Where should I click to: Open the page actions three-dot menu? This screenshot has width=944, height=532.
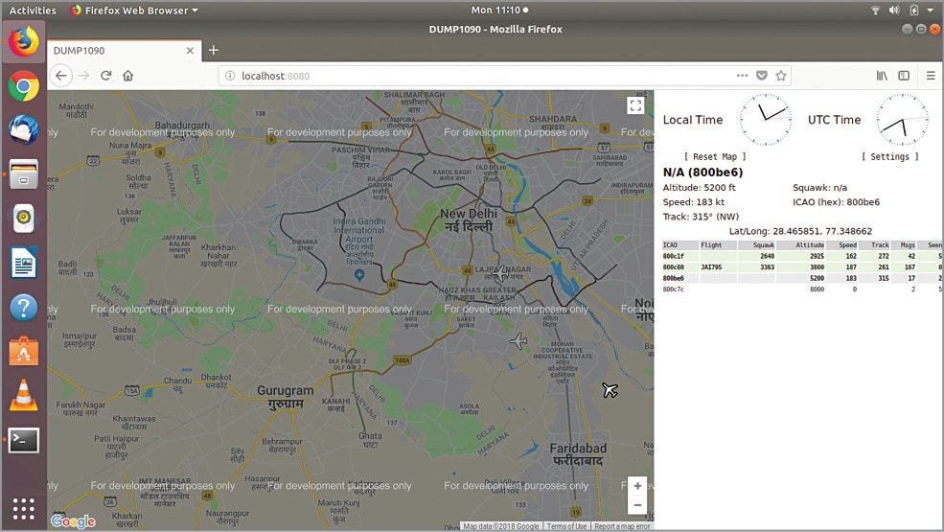click(x=742, y=76)
